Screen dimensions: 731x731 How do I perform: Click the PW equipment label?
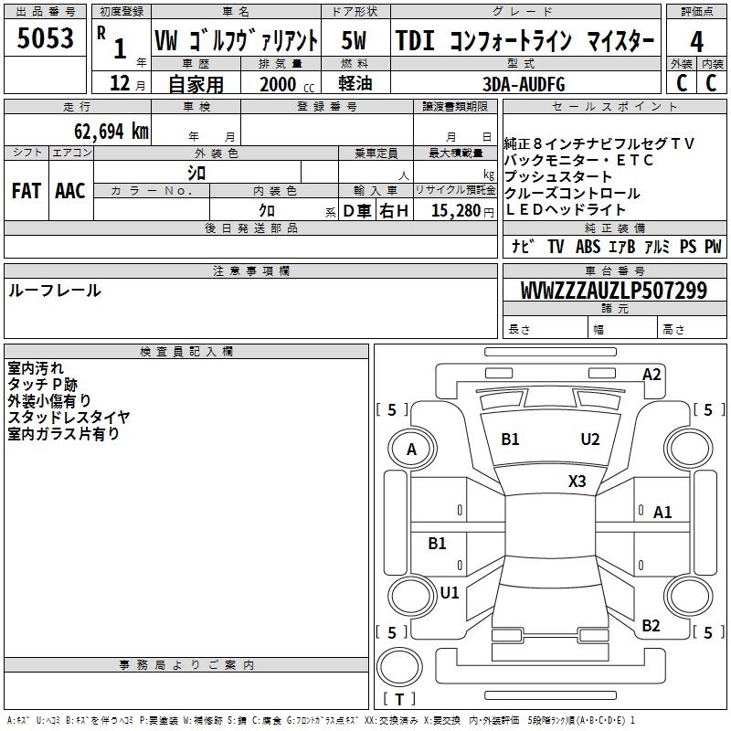[x=712, y=247]
